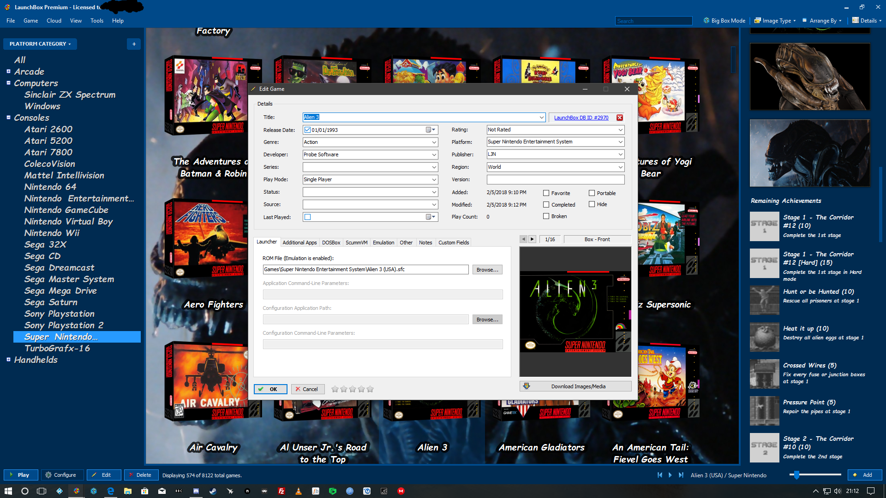Open the Publisher dropdown

click(620, 154)
